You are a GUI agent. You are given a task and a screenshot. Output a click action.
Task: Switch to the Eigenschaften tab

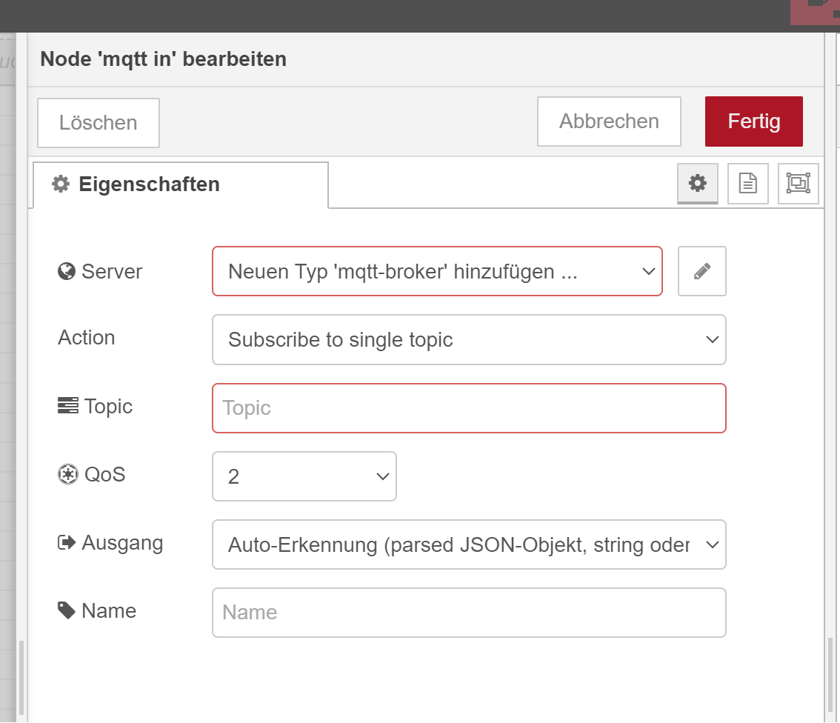coord(181,184)
